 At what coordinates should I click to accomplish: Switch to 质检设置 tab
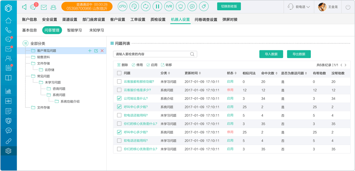[158, 20]
